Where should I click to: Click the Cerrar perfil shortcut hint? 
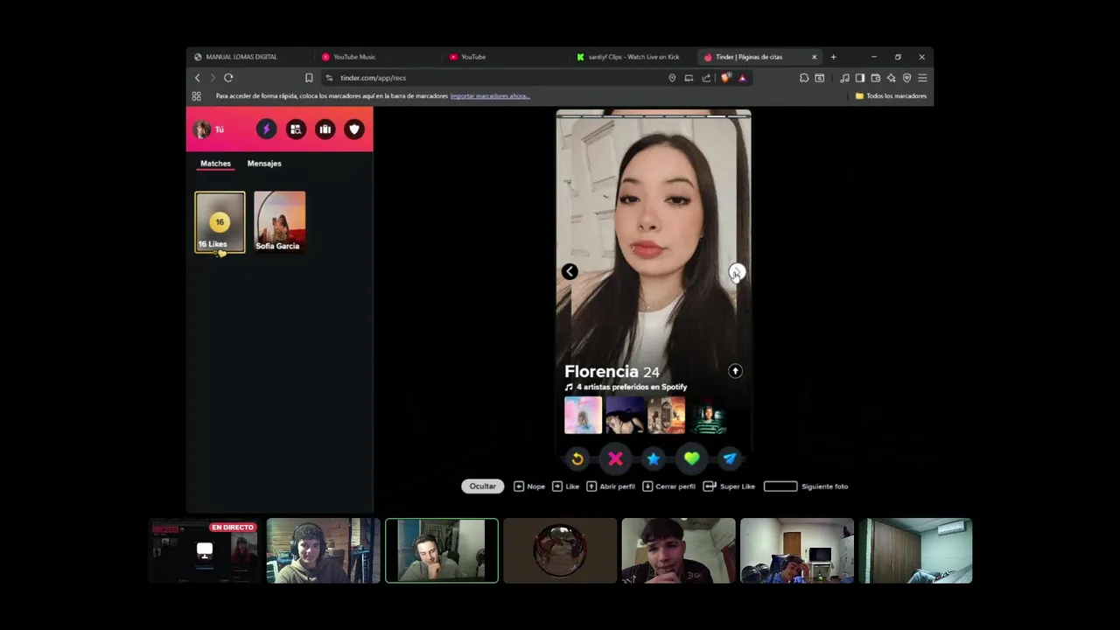pyautogui.click(x=669, y=486)
